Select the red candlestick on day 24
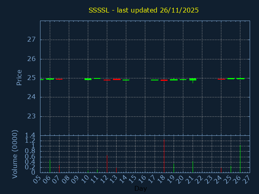This screenshot has height=194, width=259. point(221,79)
